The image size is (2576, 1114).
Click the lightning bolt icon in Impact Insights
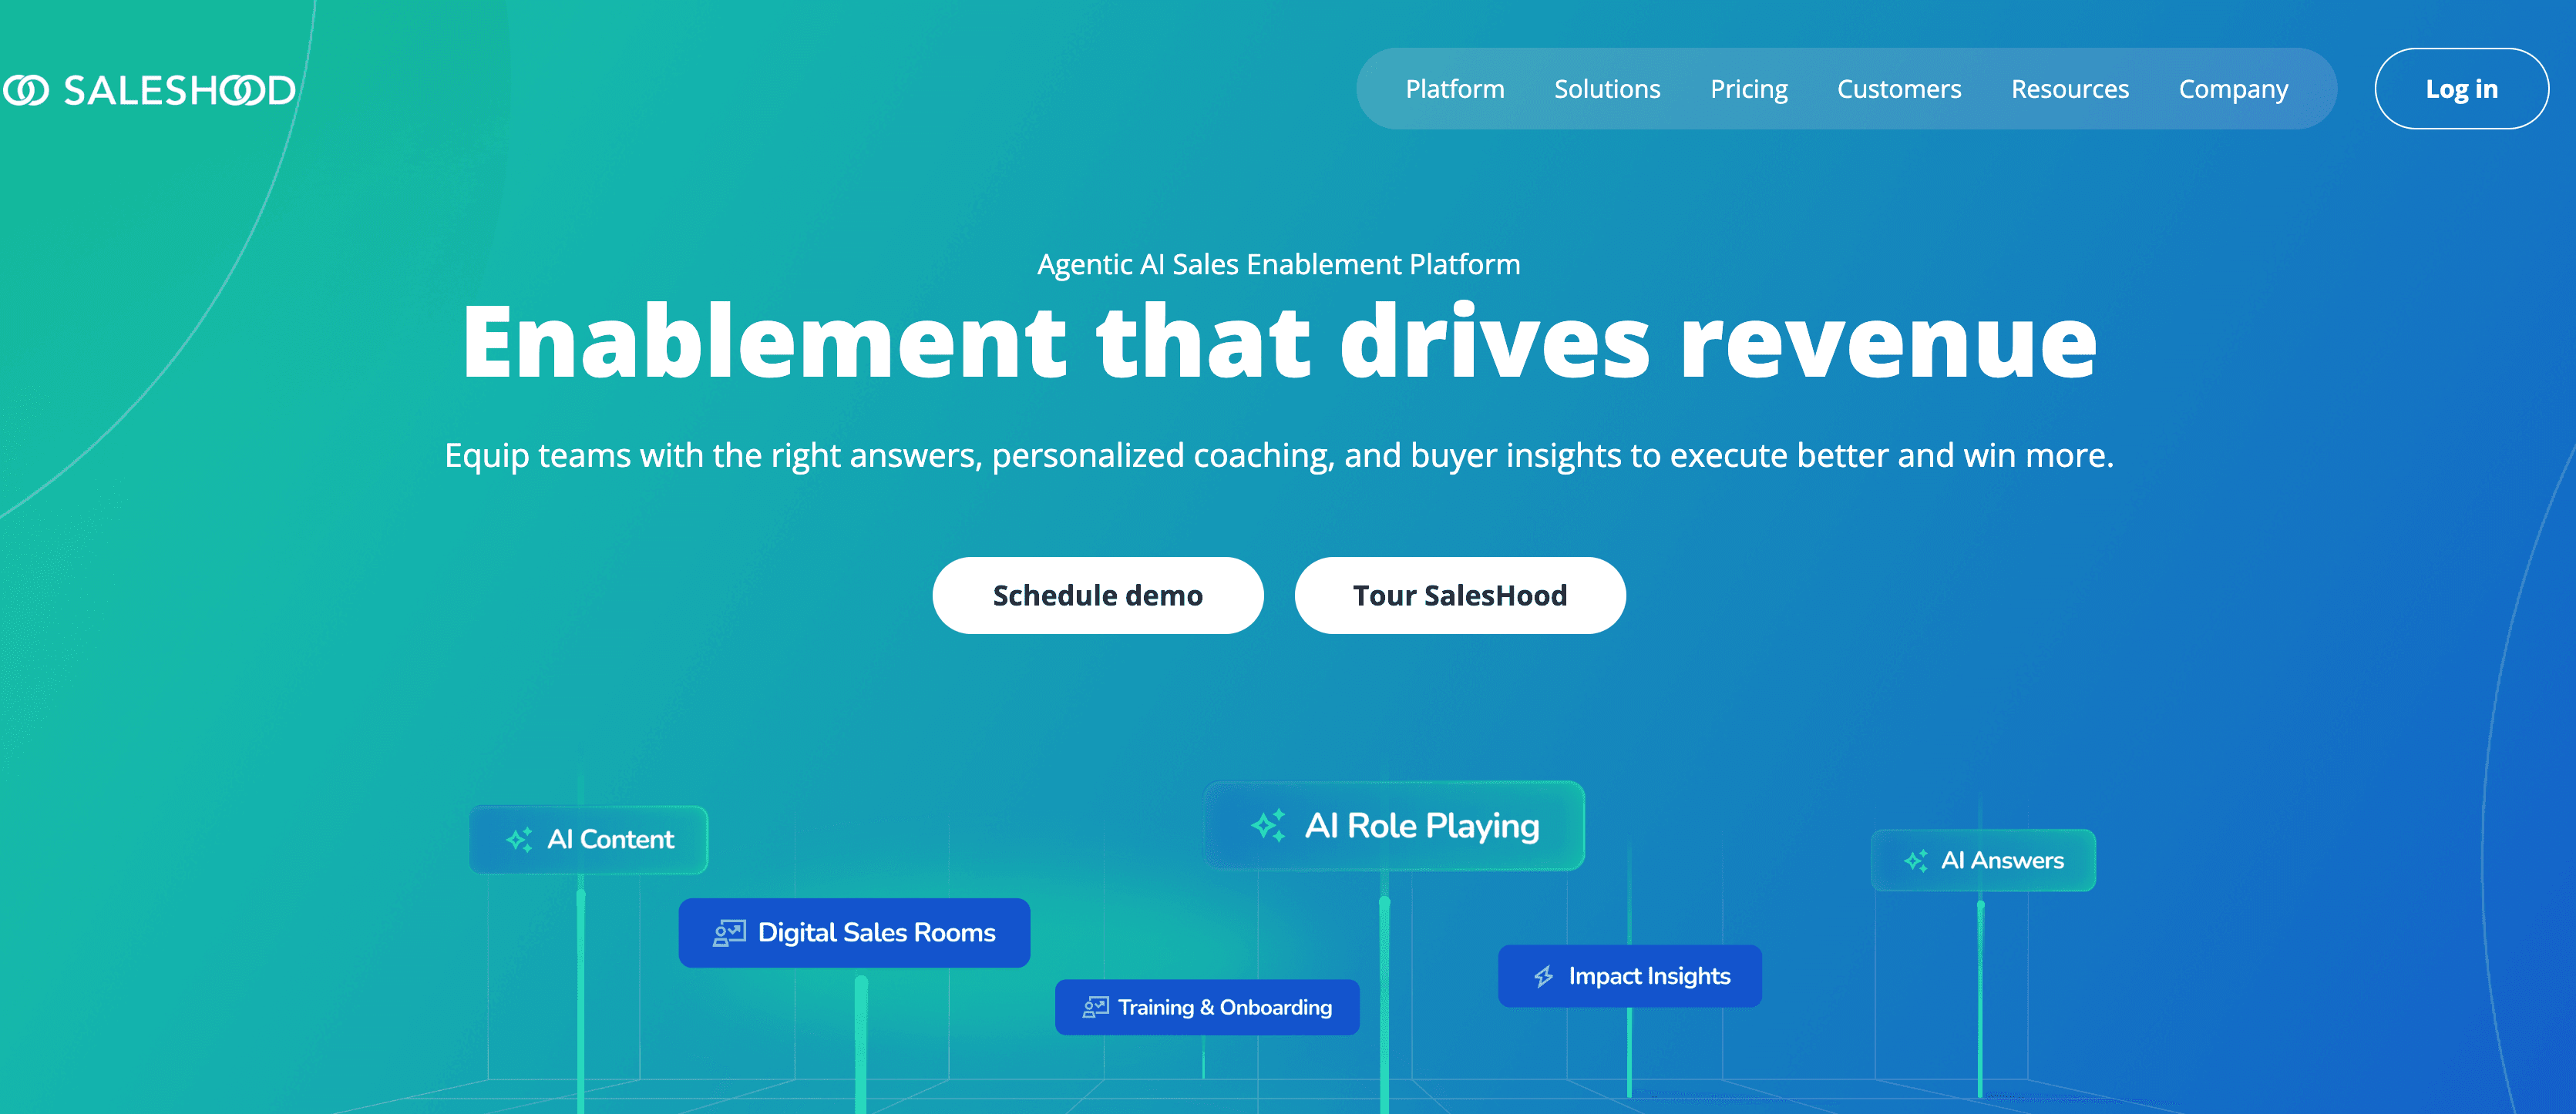point(1543,976)
